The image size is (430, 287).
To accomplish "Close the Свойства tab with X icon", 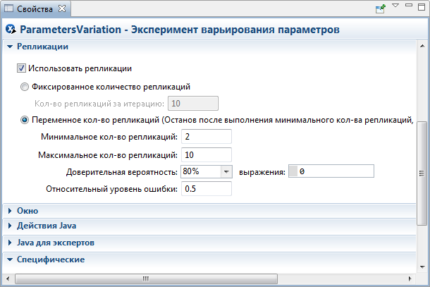I will [x=62, y=8].
